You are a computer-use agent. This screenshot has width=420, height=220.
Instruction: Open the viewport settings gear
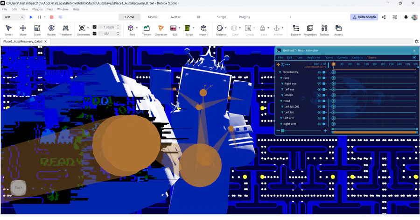point(417,42)
